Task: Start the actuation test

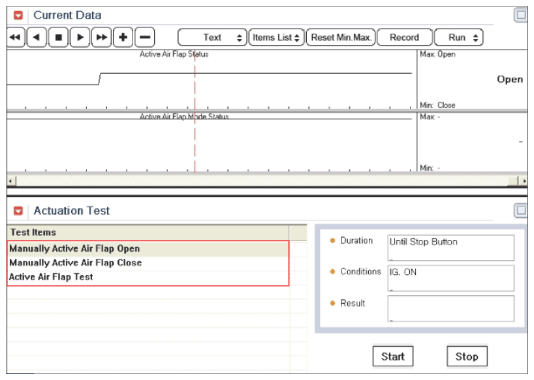Action: (x=393, y=357)
